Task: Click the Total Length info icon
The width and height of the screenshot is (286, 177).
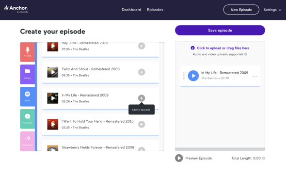Action: click(x=263, y=158)
